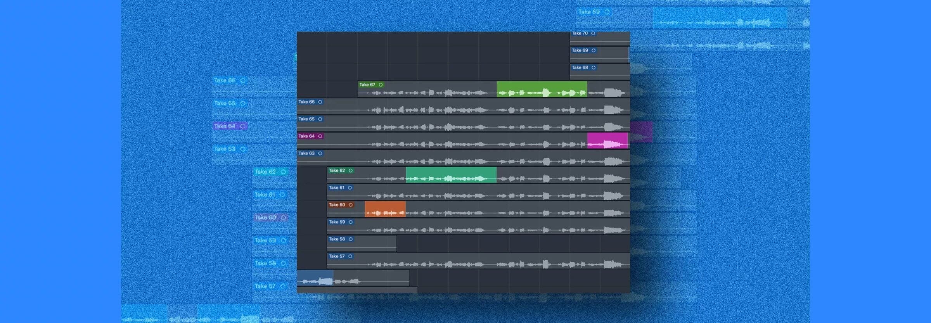Toggle the circle beside green Take 67 label
Screen dimensions: 931x323
pyautogui.click(x=381, y=85)
